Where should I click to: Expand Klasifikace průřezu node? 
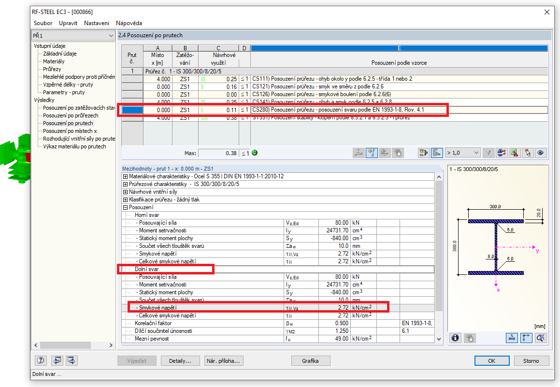point(125,200)
